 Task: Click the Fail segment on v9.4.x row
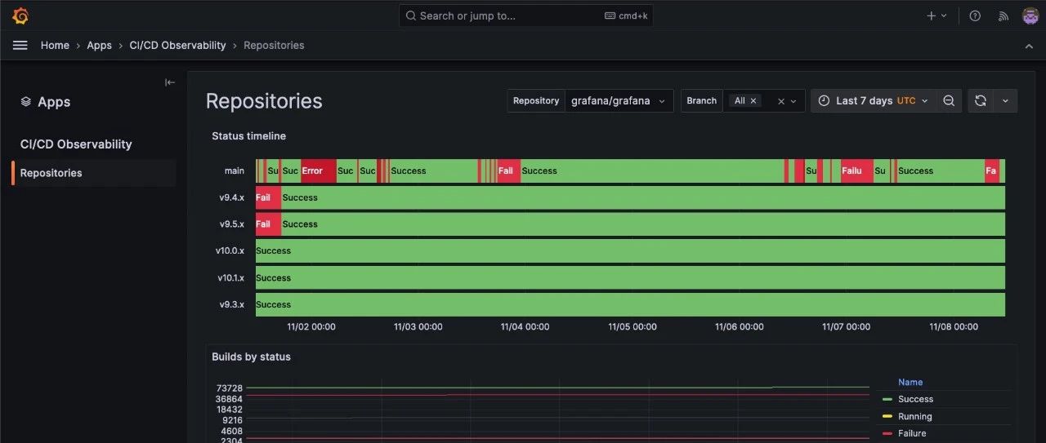coord(268,197)
